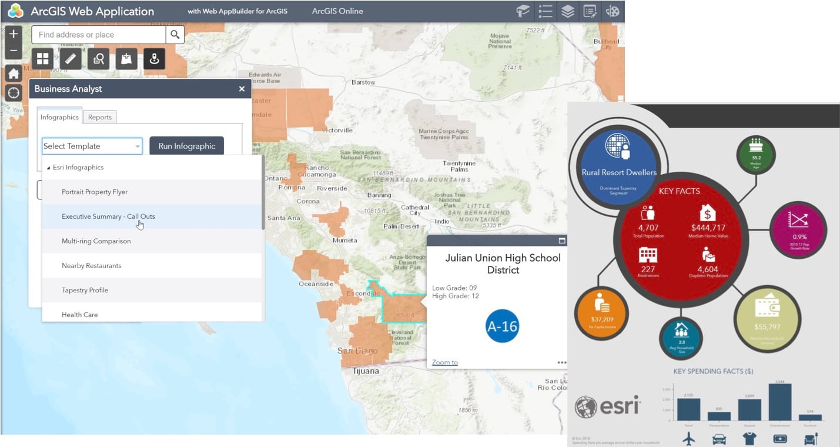Open the Draw tool palette icon

[x=611, y=11]
